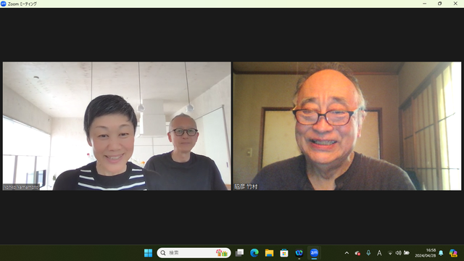This screenshot has width=464, height=261.
Task: Launch Microsoft Edge from taskbar
Action: coord(254,253)
